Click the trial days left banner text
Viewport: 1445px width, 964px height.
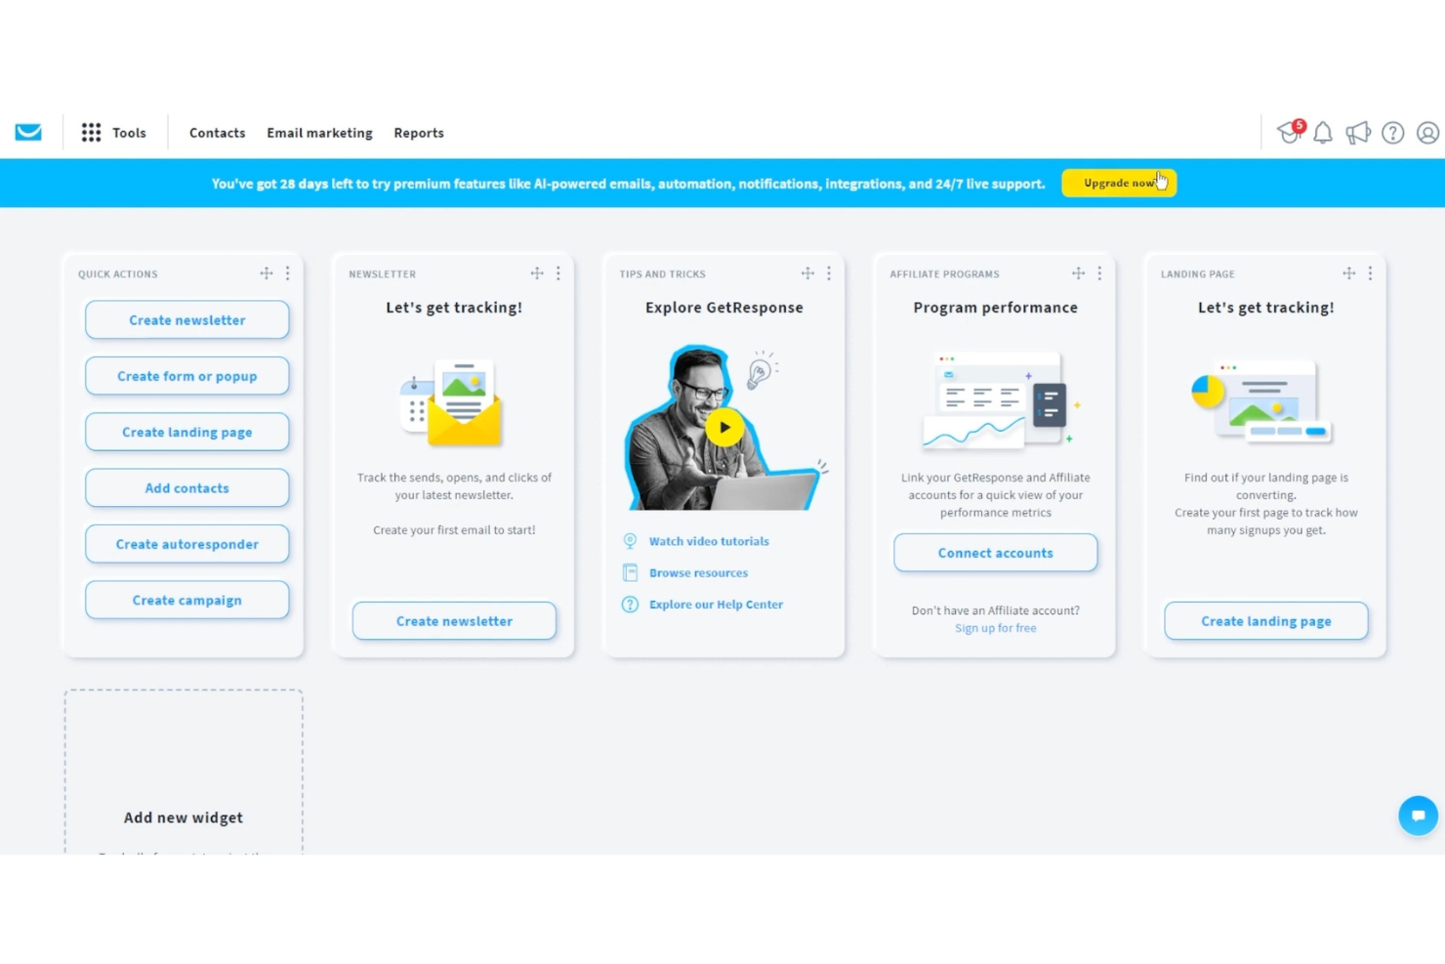click(628, 184)
